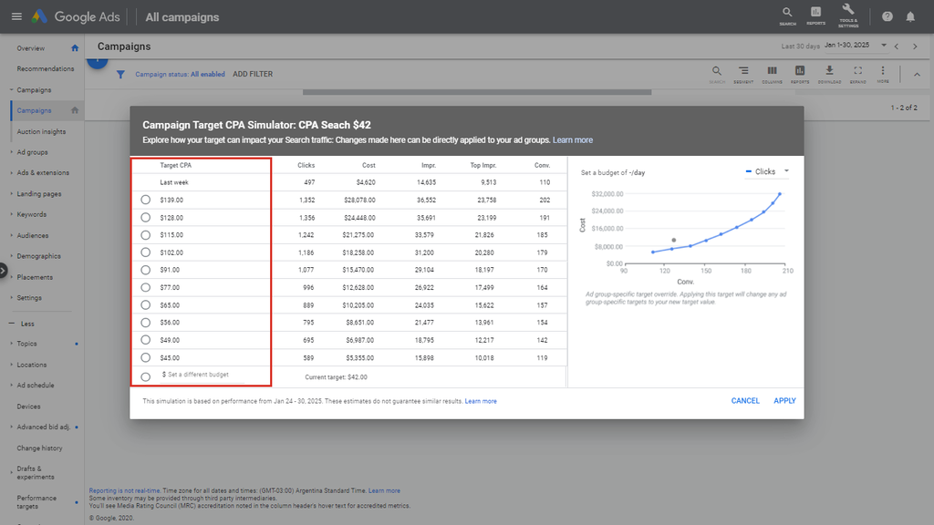Choose the $45.00 target CPA radio
The image size is (934, 525).
pyautogui.click(x=146, y=358)
